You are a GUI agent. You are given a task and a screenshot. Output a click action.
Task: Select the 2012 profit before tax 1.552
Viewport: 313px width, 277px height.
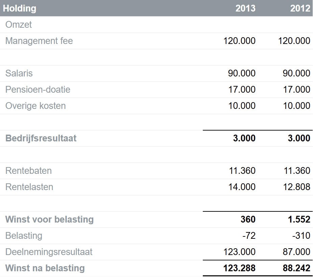point(298,220)
